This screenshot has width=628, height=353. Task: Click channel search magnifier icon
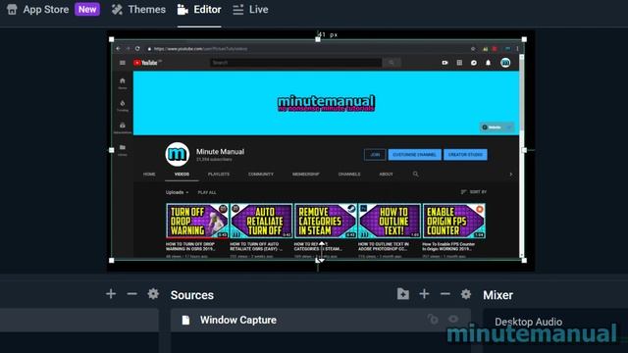[415, 175]
